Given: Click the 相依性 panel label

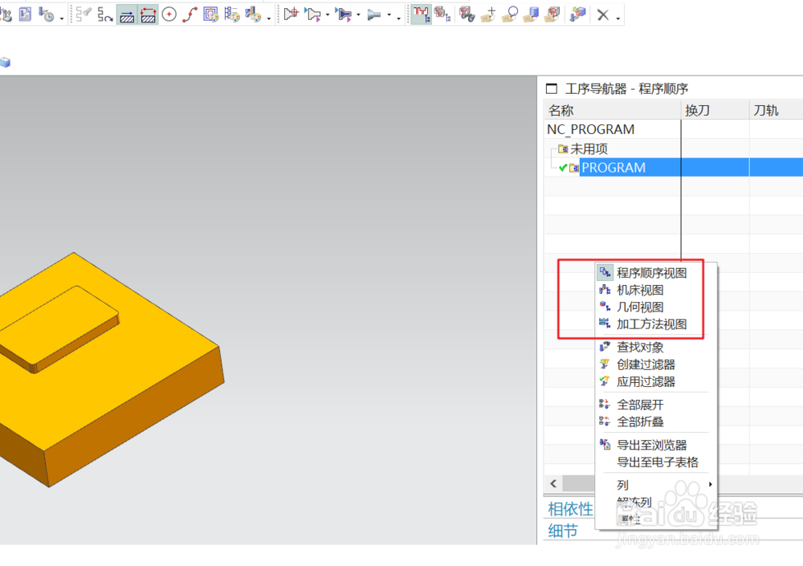Looking at the screenshot, I should [570, 509].
